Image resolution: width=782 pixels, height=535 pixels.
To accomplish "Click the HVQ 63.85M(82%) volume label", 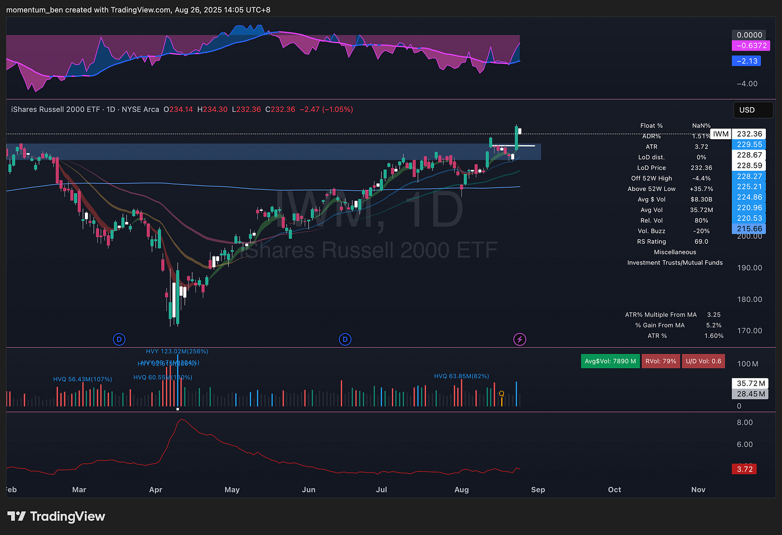I will [x=461, y=376].
